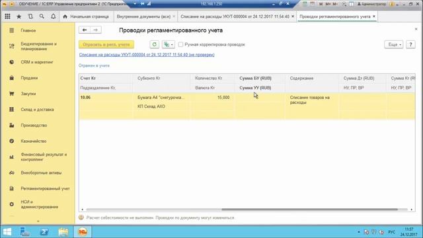Close the Проводки регламентированного учета form with the X

[416, 29]
